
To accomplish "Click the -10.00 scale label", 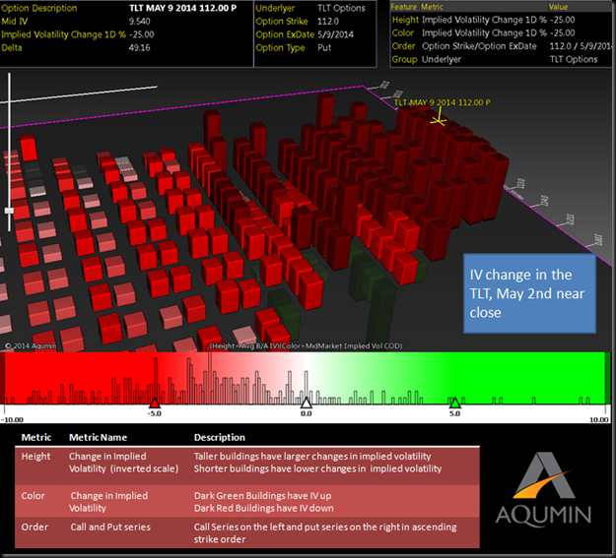I will tap(12, 419).
